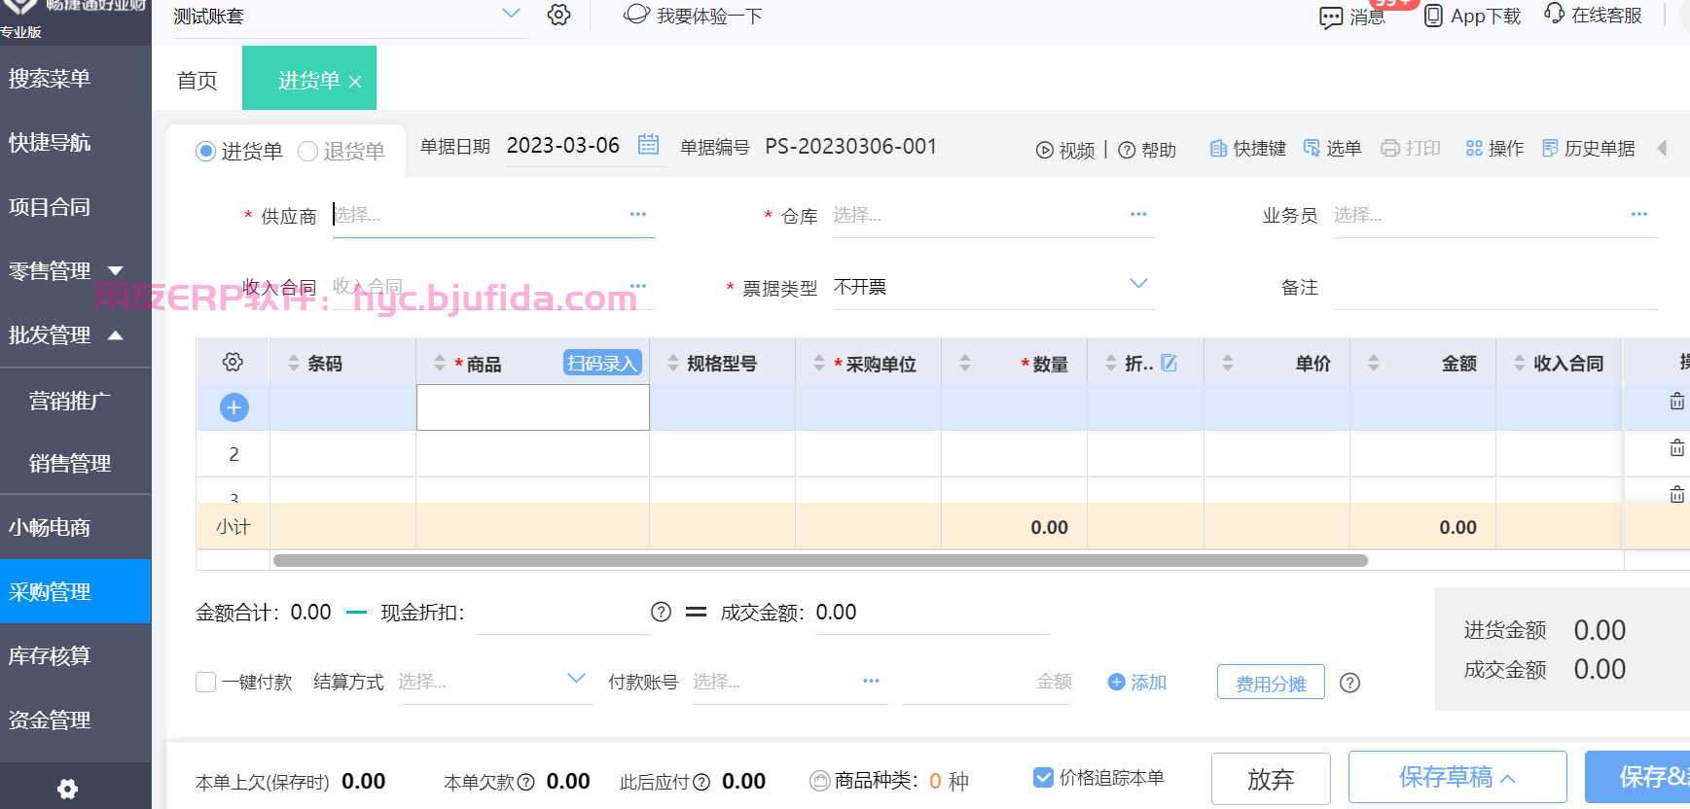Open 付款账号 selection ellipsis
The height and width of the screenshot is (809, 1690).
pos(871,681)
